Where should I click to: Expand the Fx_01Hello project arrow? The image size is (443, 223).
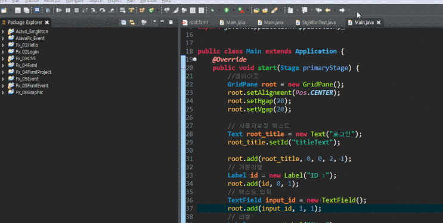coord(3,45)
